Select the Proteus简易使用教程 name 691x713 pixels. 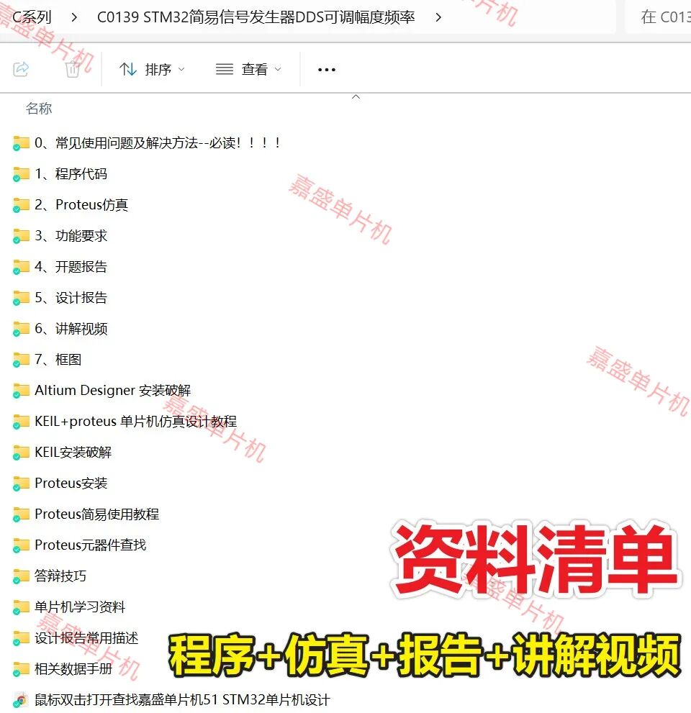tap(97, 514)
